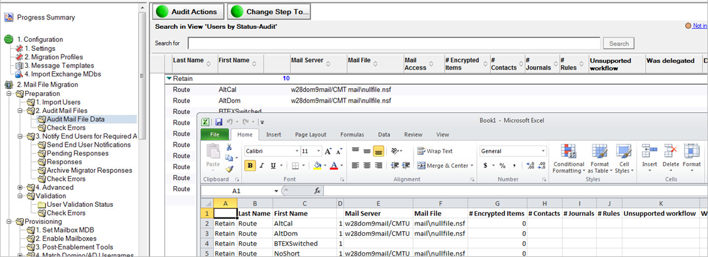708x257 pixels.
Task: Click the Save icon in Excel's quick access toolbar
Action: pyautogui.click(x=218, y=122)
